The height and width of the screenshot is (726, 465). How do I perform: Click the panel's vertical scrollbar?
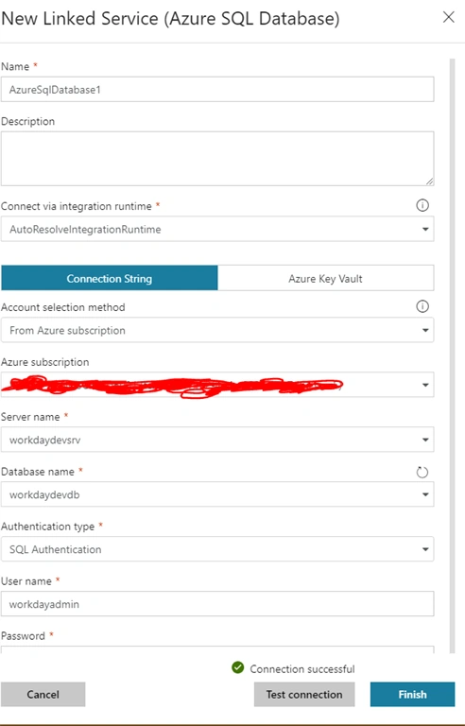pos(452,355)
